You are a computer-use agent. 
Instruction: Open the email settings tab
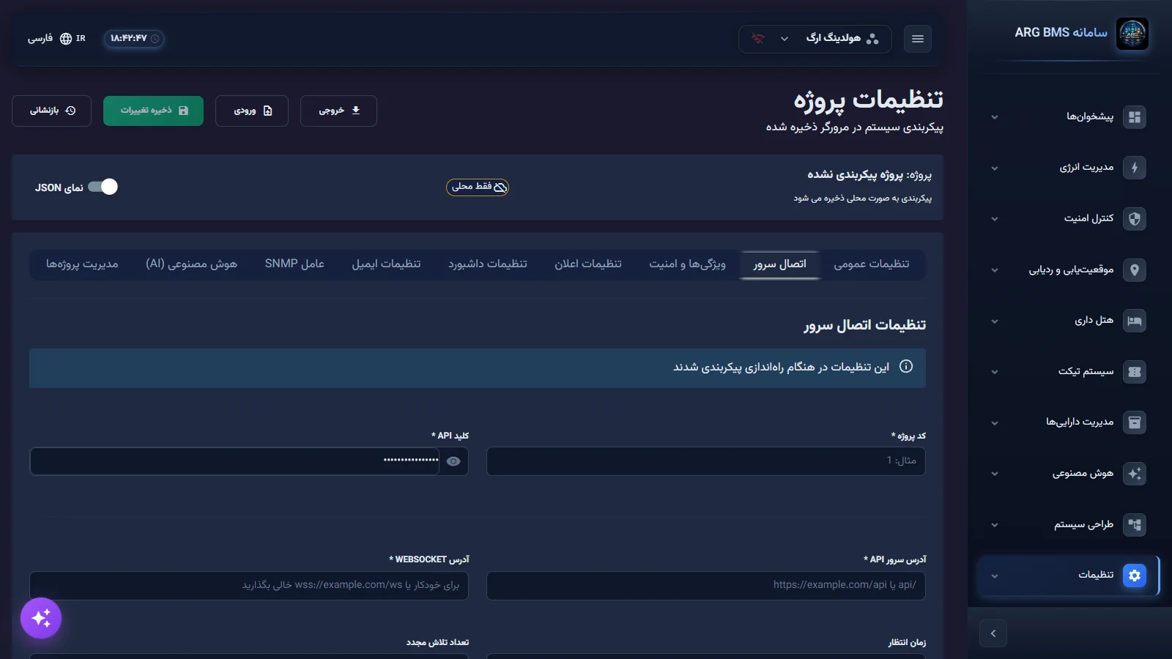point(386,264)
